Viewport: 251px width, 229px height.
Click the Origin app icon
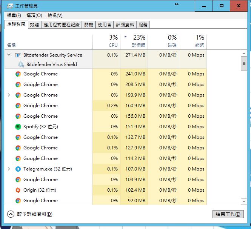click(x=18, y=190)
